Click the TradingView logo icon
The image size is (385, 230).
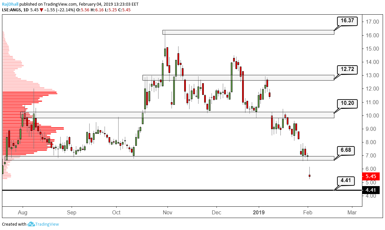[x=31, y=224]
